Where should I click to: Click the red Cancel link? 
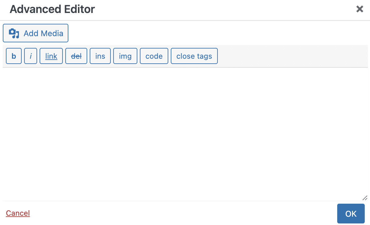coord(18,213)
